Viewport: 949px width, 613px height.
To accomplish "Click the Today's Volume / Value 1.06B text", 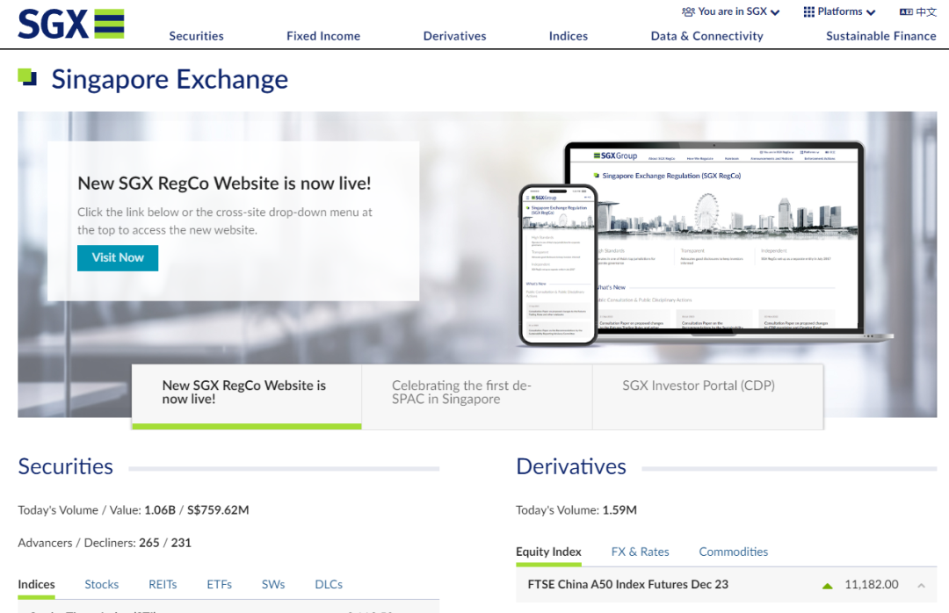I will coord(134,510).
